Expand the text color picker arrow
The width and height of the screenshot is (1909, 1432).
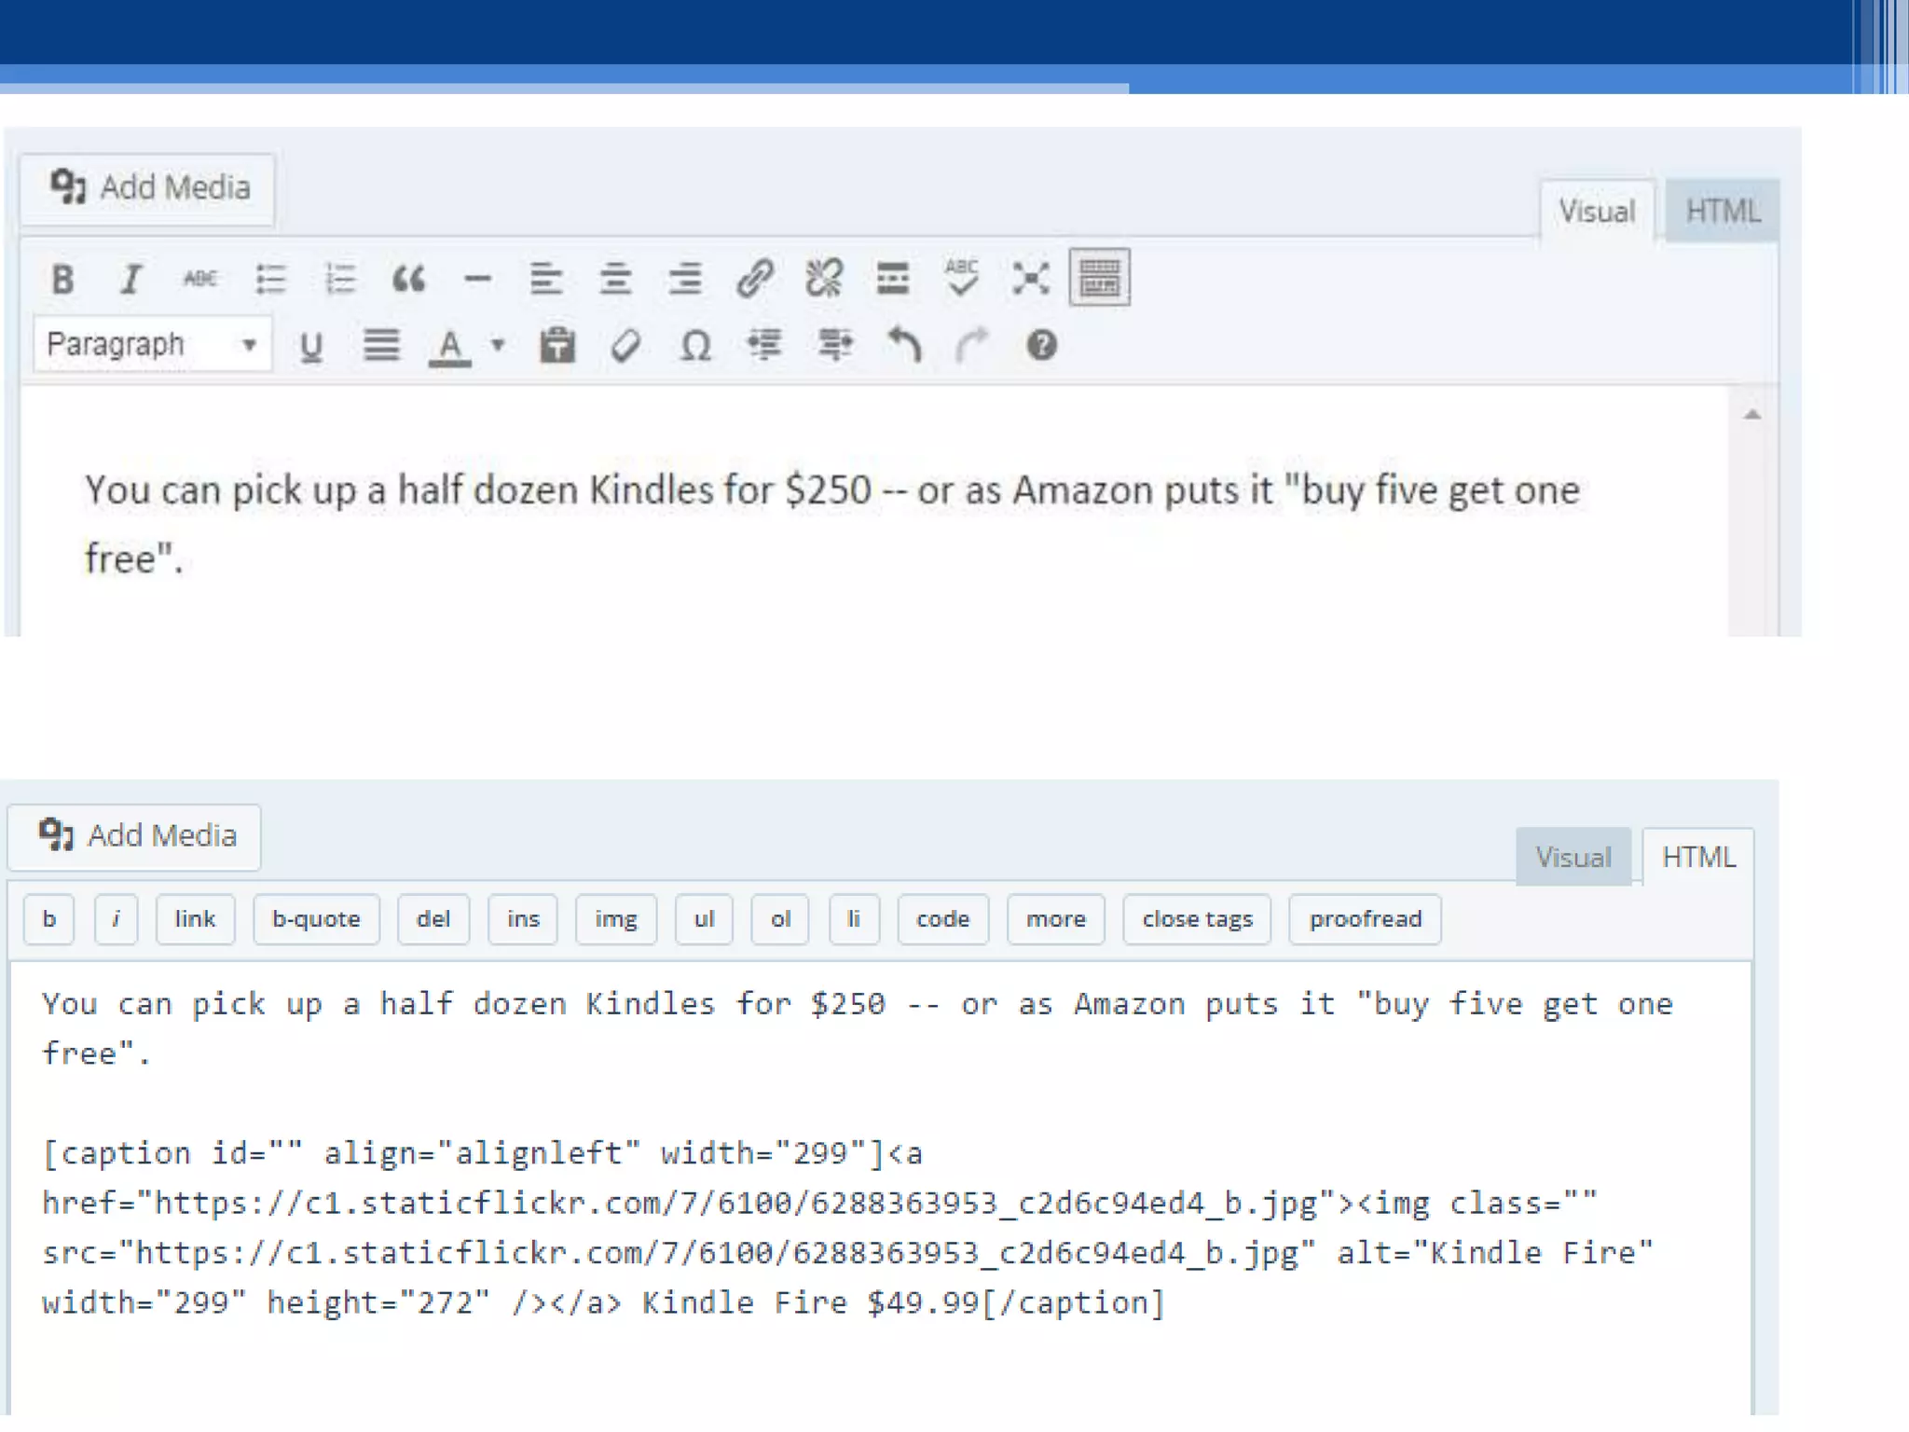click(x=499, y=345)
